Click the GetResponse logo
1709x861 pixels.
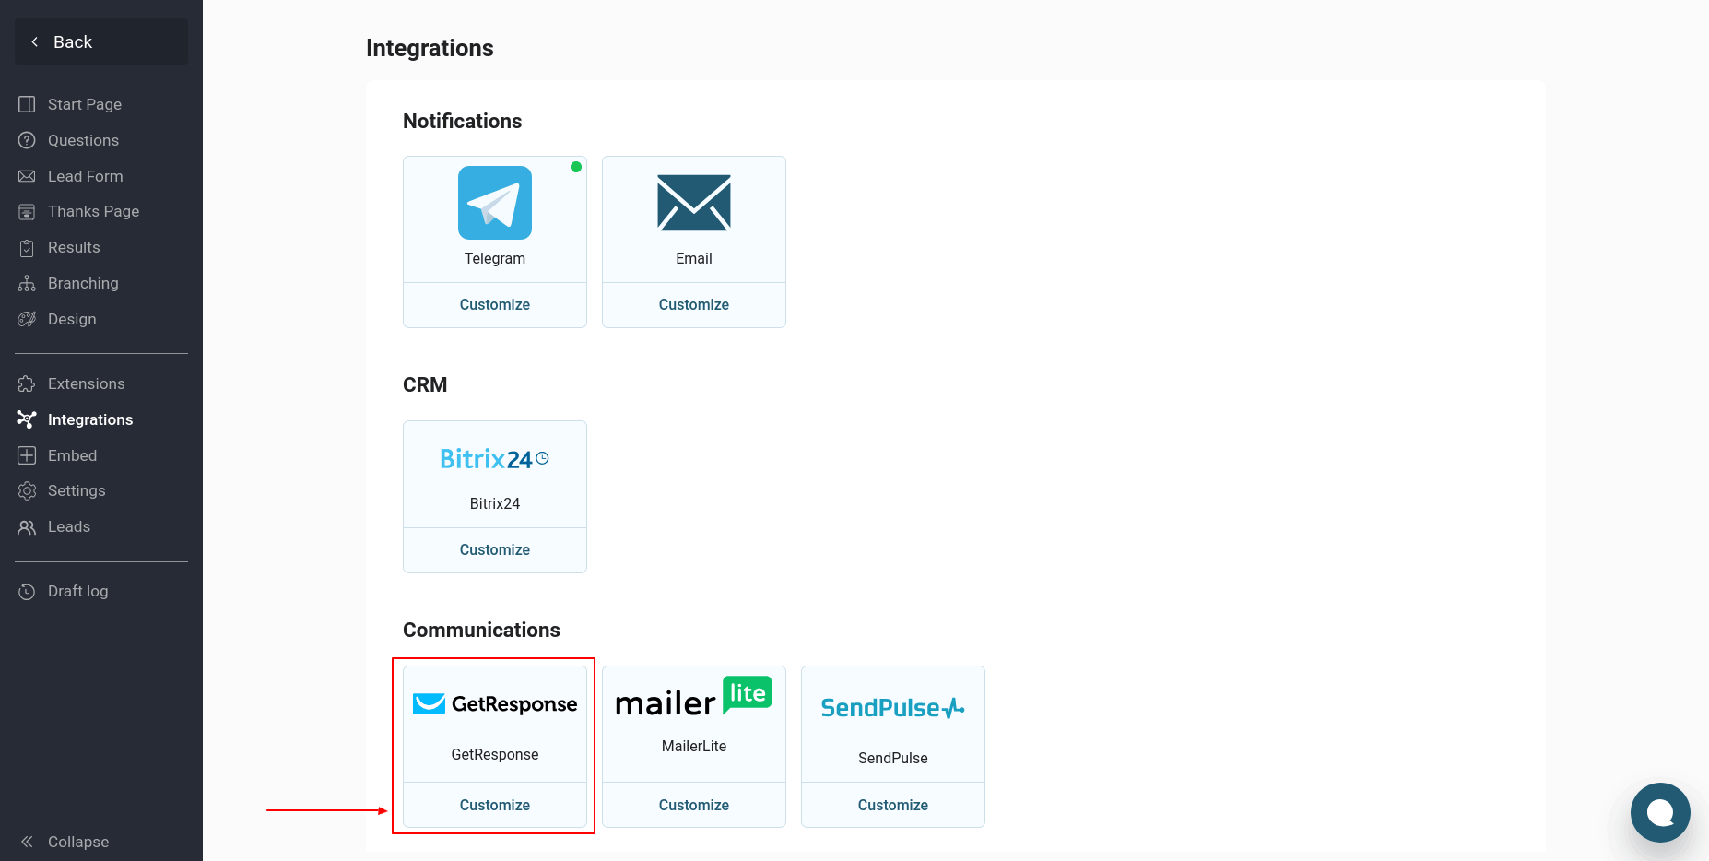(x=494, y=704)
